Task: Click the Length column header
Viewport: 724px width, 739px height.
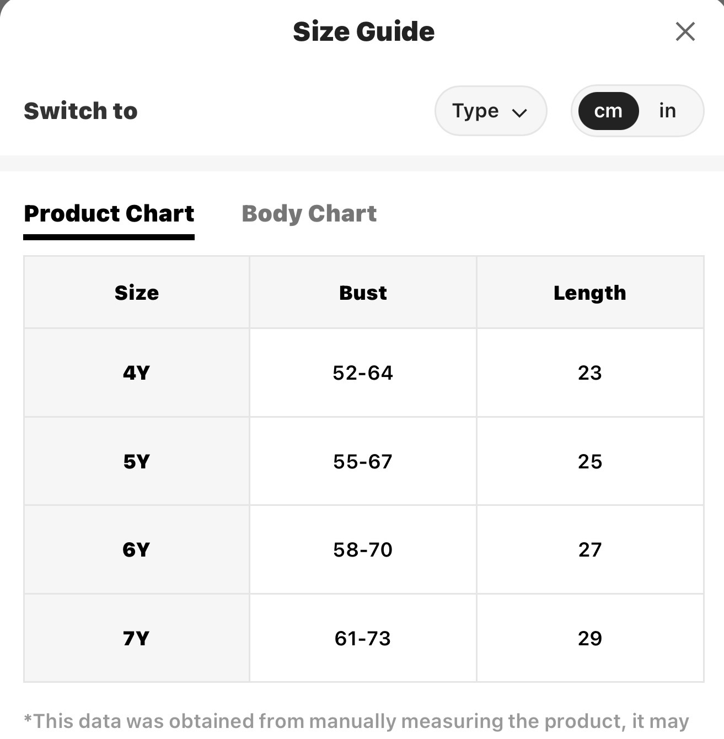Action: pos(590,293)
